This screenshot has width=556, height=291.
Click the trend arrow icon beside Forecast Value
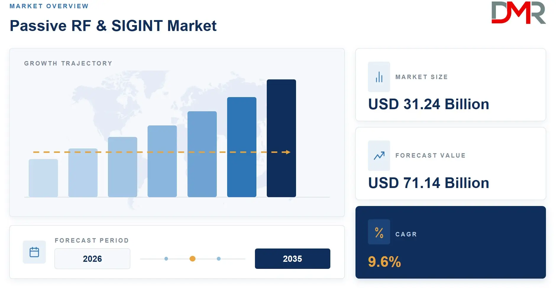[379, 156]
